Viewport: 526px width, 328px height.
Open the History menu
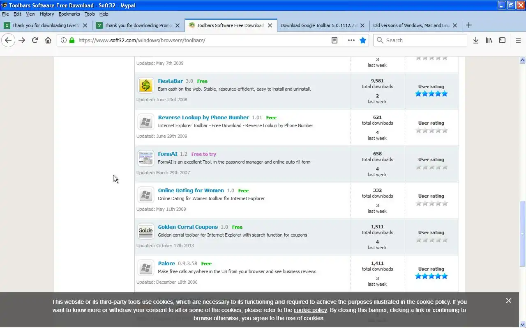pos(47,14)
